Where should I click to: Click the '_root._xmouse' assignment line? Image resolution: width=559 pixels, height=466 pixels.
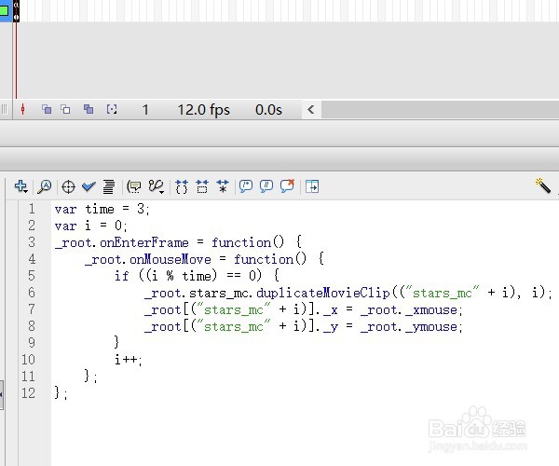click(x=304, y=309)
